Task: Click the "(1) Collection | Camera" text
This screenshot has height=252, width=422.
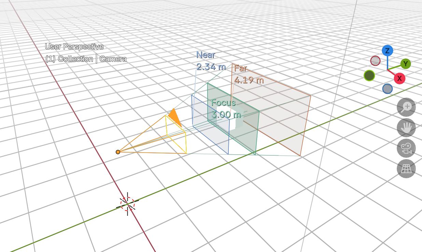Action: (x=86, y=59)
